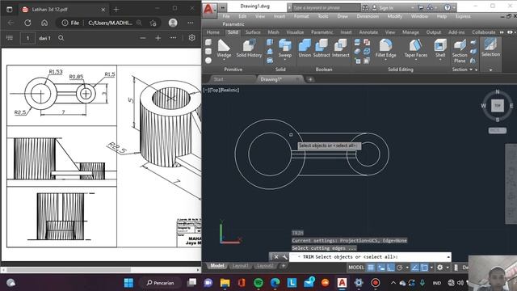Choose the Sweep solid tool

pyautogui.click(x=285, y=48)
